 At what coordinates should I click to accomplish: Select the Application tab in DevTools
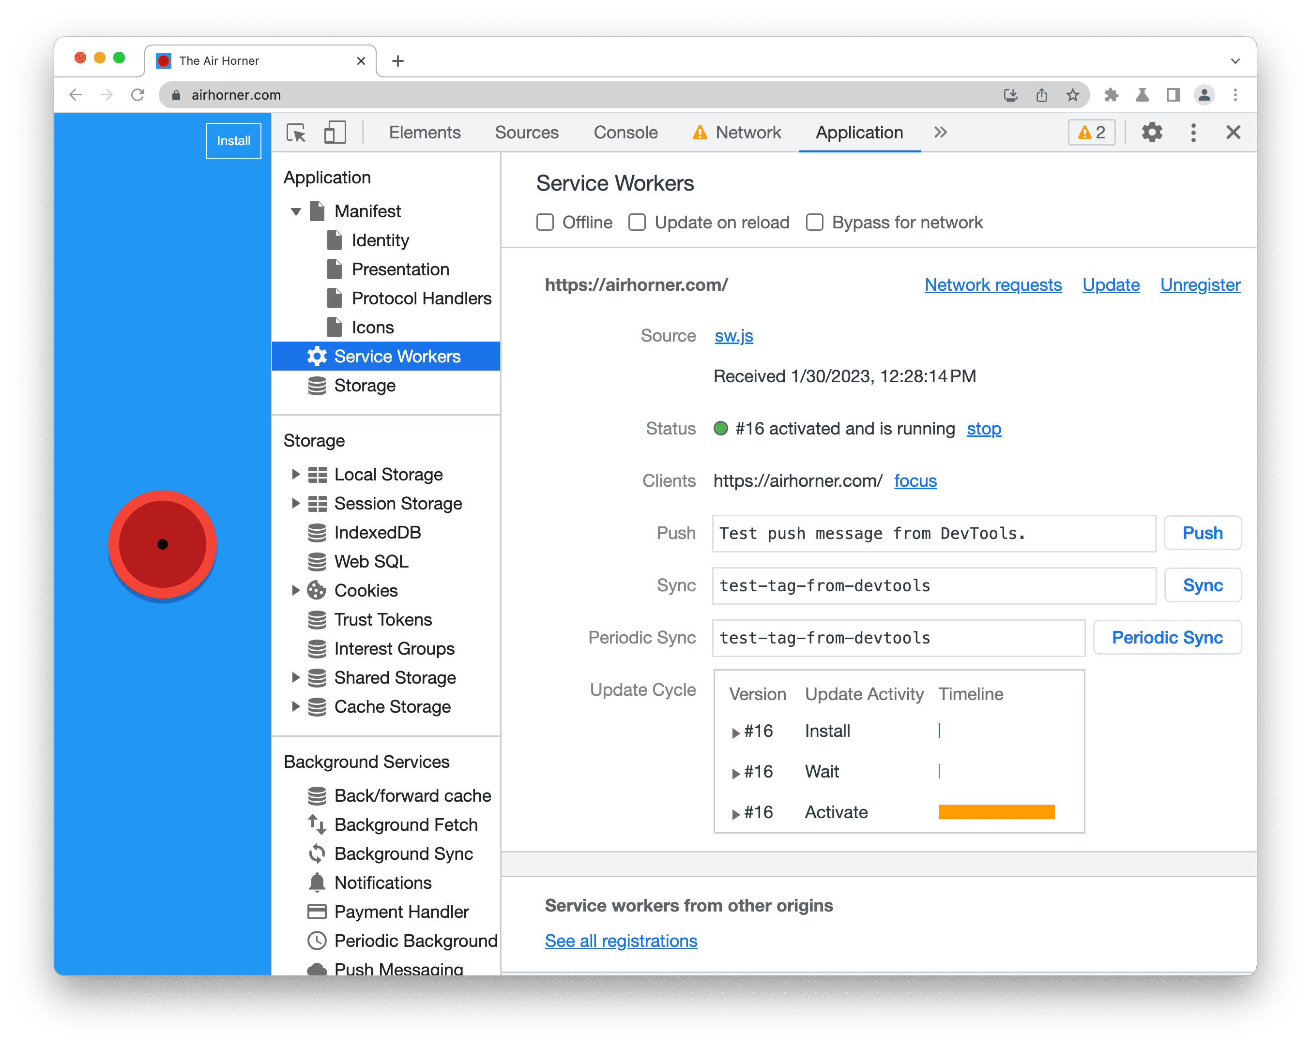coord(859,133)
